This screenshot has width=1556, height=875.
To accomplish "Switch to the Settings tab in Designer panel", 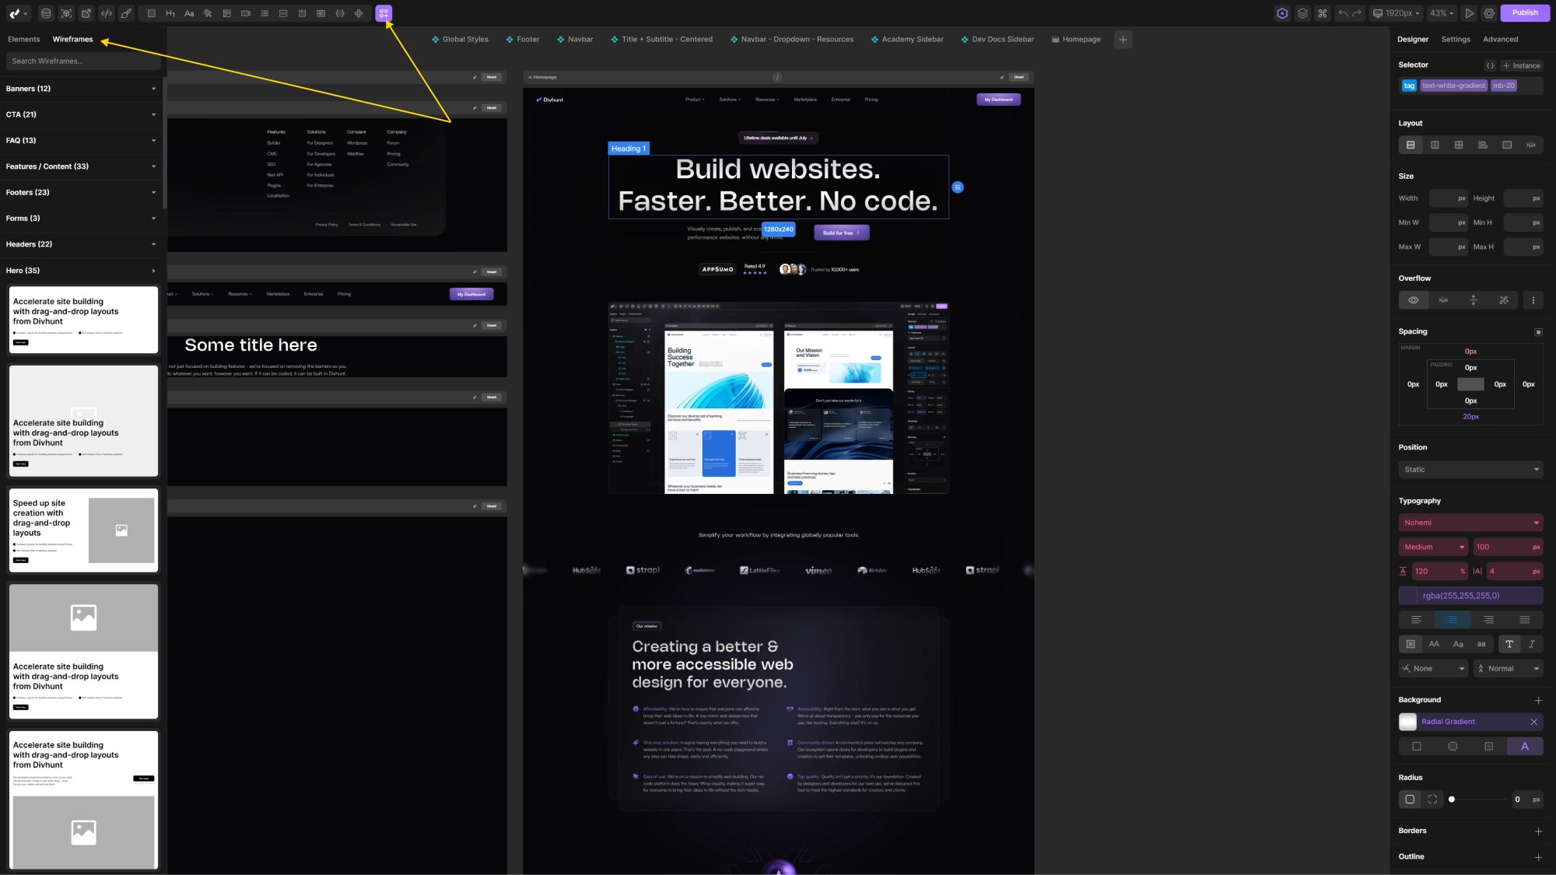I will [x=1456, y=39].
